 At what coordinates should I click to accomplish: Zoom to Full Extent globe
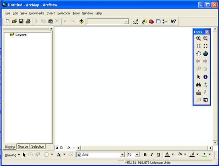(205, 54)
